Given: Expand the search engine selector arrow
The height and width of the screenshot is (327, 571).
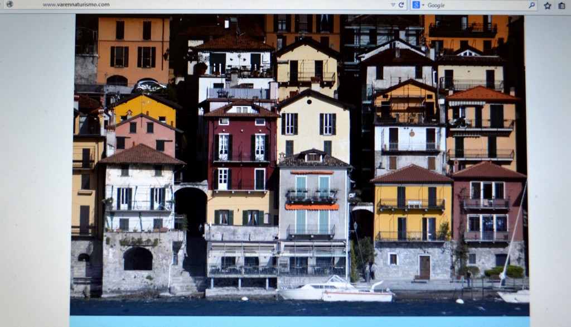Looking at the screenshot, I should click(423, 6).
